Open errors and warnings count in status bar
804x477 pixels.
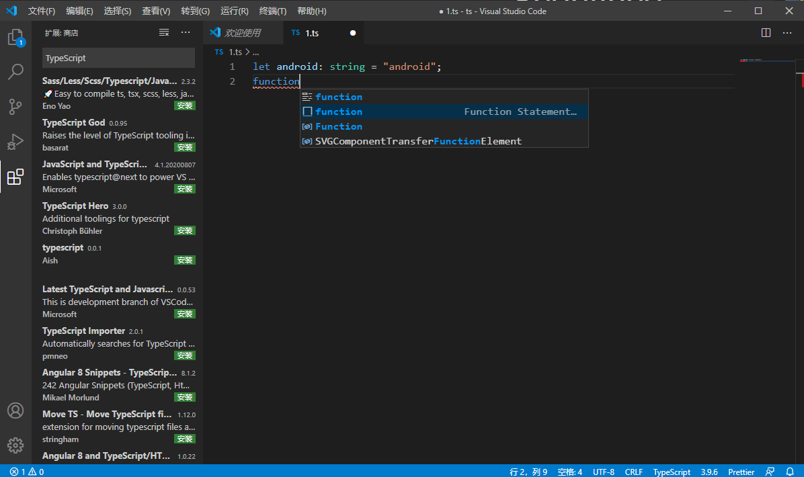(x=27, y=472)
